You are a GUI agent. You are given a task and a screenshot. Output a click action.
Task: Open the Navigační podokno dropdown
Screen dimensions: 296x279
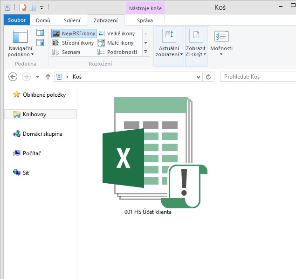(x=21, y=51)
